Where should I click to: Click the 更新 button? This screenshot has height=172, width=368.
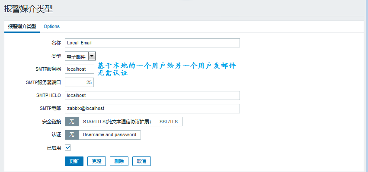click(74, 161)
